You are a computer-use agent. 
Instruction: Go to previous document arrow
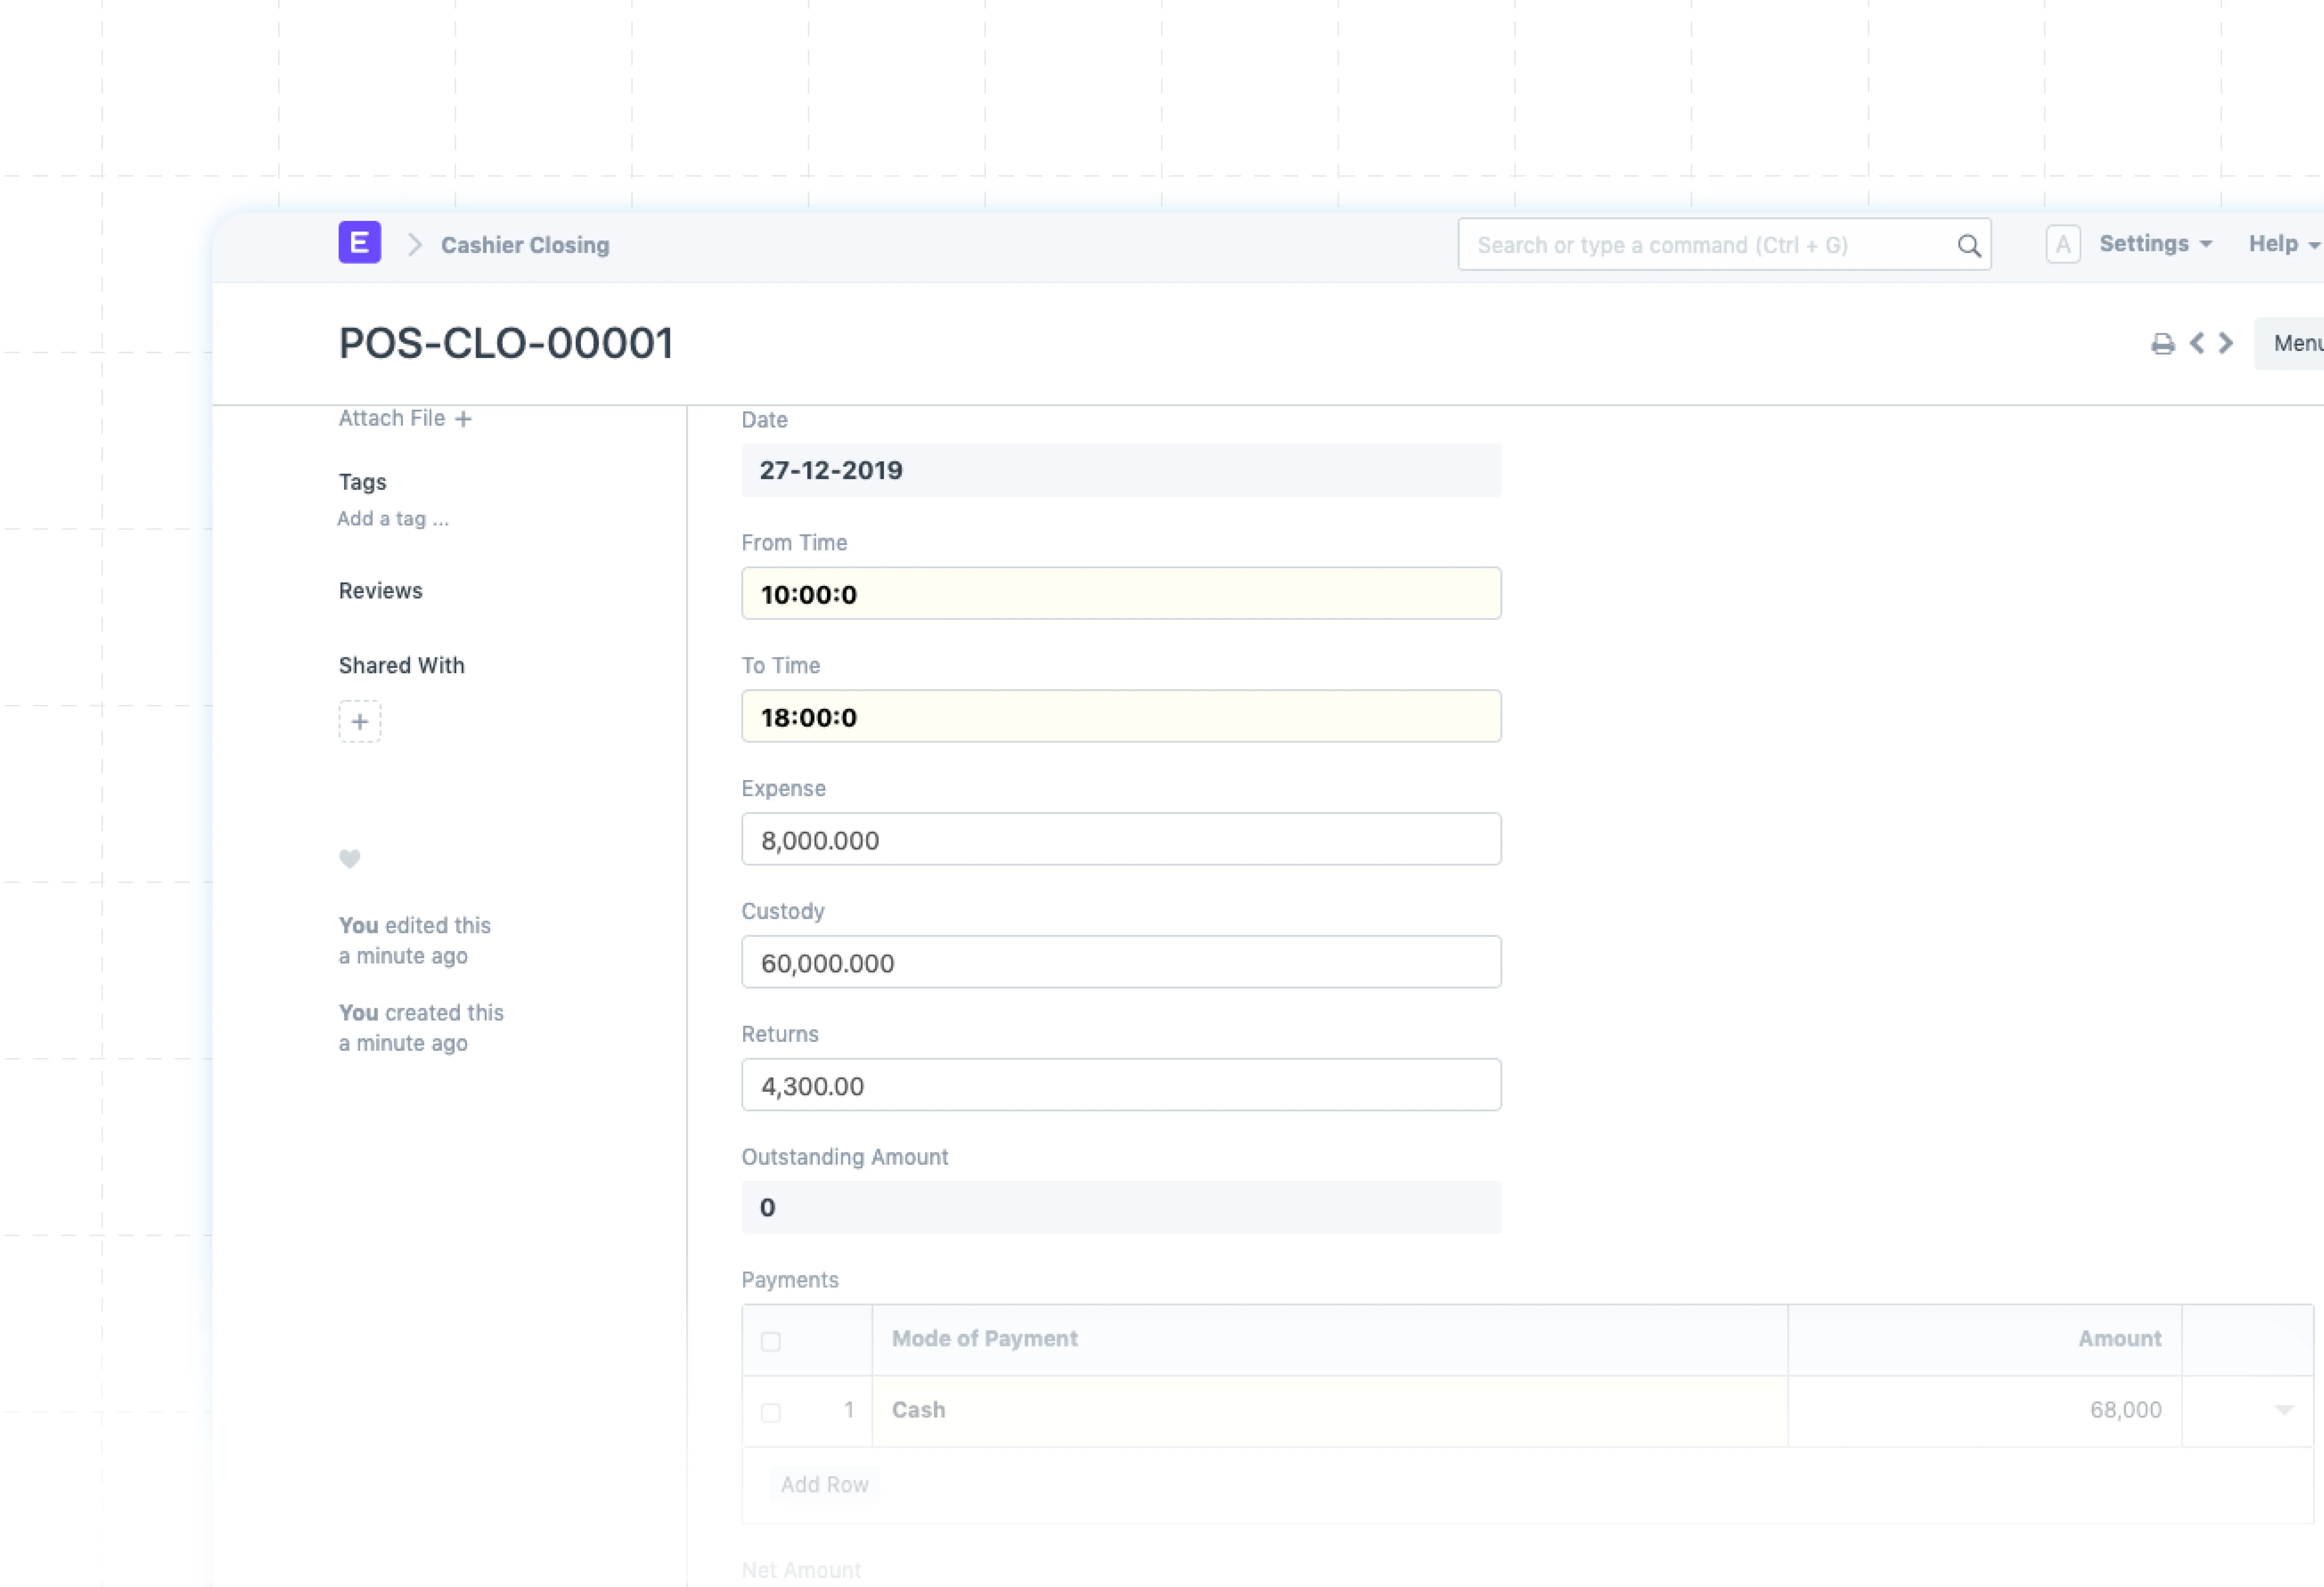point(2197,343)
